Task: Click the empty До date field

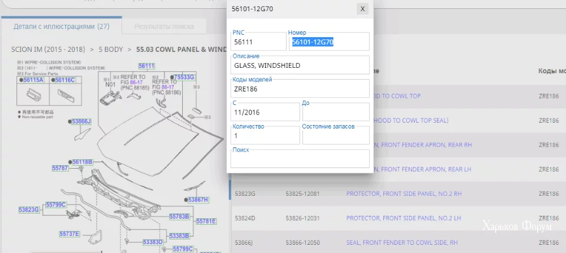Action: click(335, 112)
